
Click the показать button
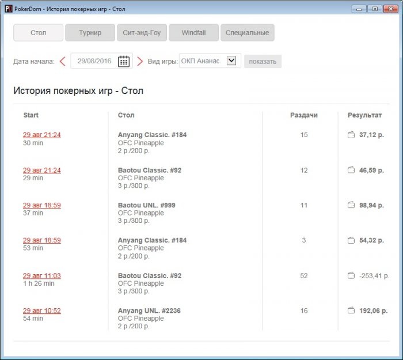[263, 62]
